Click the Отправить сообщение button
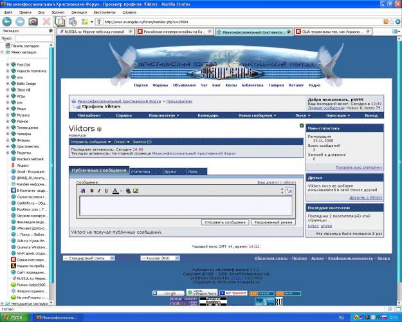 point(225,222)
